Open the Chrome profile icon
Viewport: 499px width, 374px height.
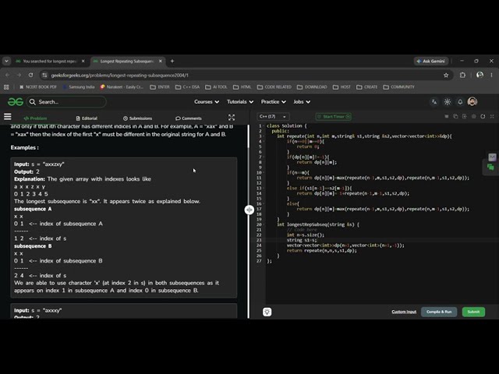pos(480,75)
